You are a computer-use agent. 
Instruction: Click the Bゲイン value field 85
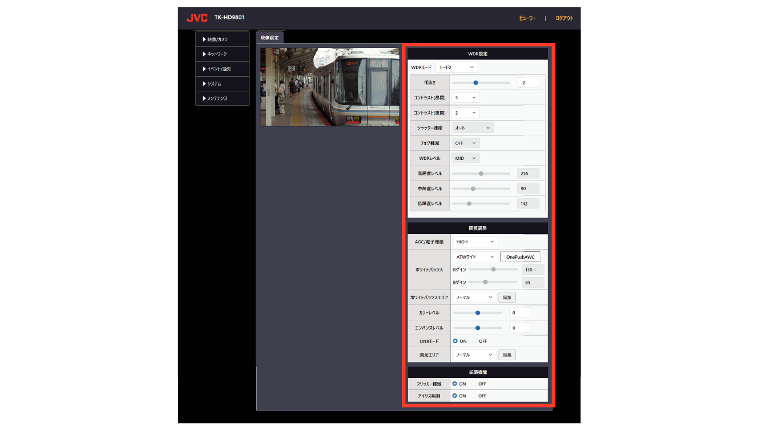[533, 282]
